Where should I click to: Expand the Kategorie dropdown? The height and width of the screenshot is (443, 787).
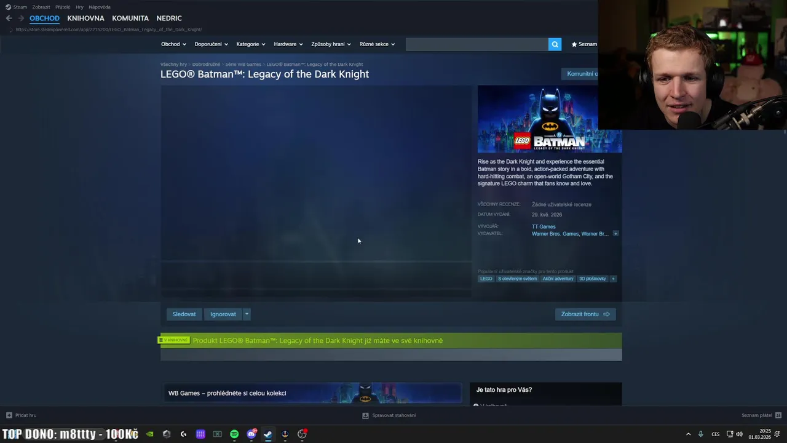251,44
